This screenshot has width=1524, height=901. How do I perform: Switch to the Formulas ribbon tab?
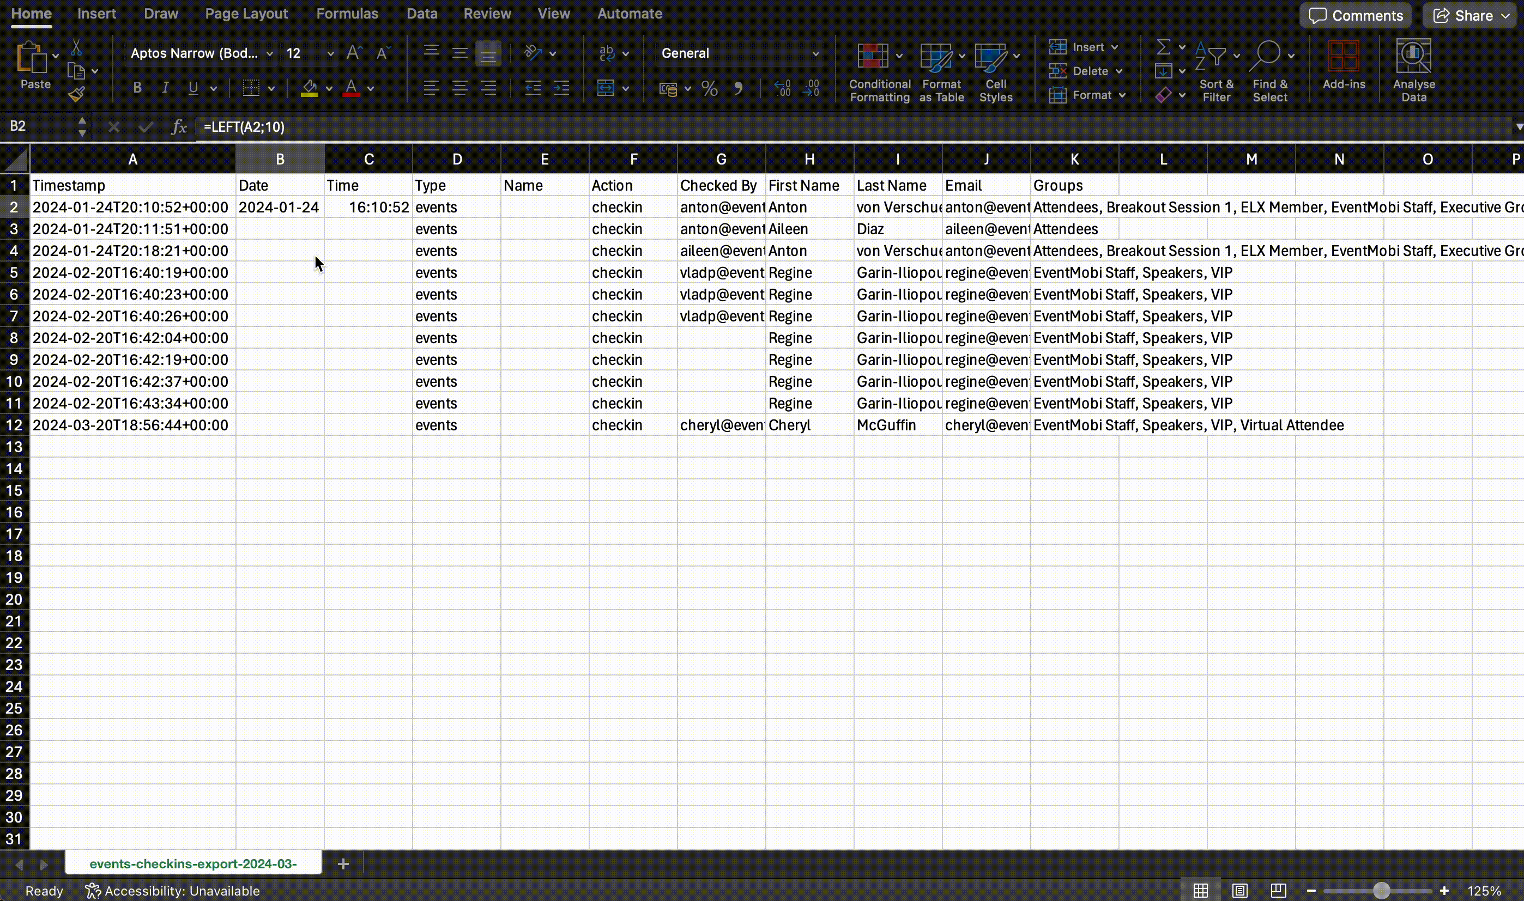click(347, 14)
